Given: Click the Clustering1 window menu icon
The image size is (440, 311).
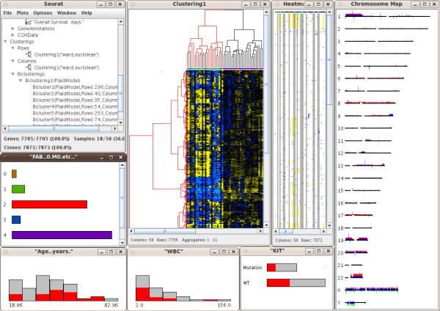Looking at the screenshot, I should [133, 4].
